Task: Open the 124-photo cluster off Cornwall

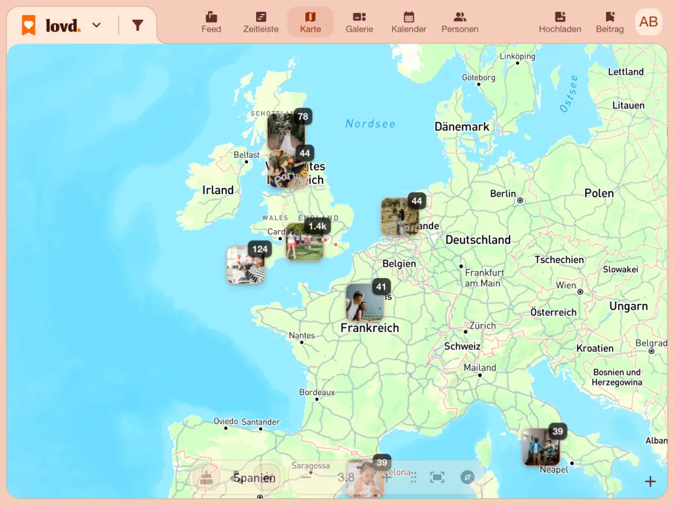Action: 246,264
